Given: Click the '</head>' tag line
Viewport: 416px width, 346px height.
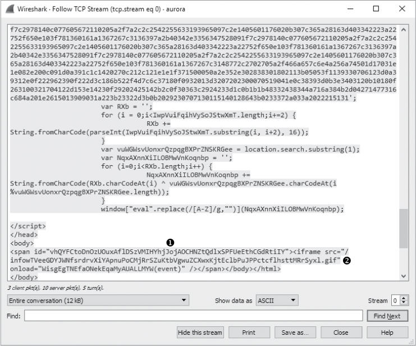Looking at the screenshot, I should point(24,234).
